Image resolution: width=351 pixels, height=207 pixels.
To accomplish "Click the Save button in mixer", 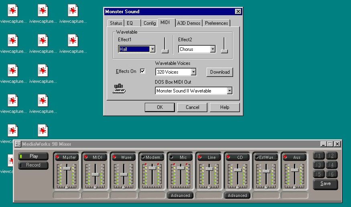I will click(x=325, y=184).
